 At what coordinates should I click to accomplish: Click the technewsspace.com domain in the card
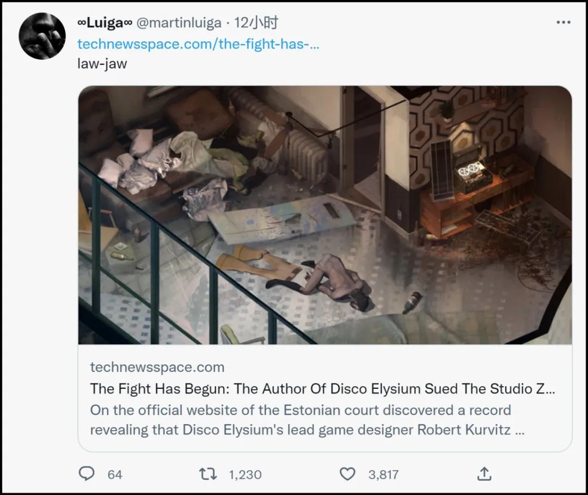tap(157, 367)
